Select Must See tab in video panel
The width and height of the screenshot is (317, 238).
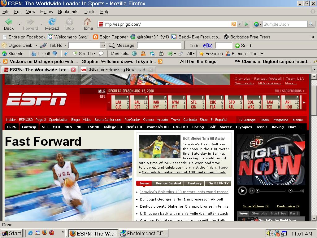(x=279, y=213)
